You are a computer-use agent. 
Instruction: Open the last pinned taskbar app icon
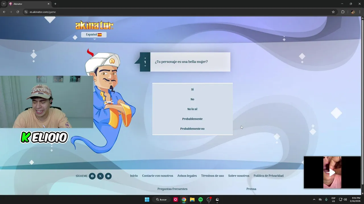[217, 199]
